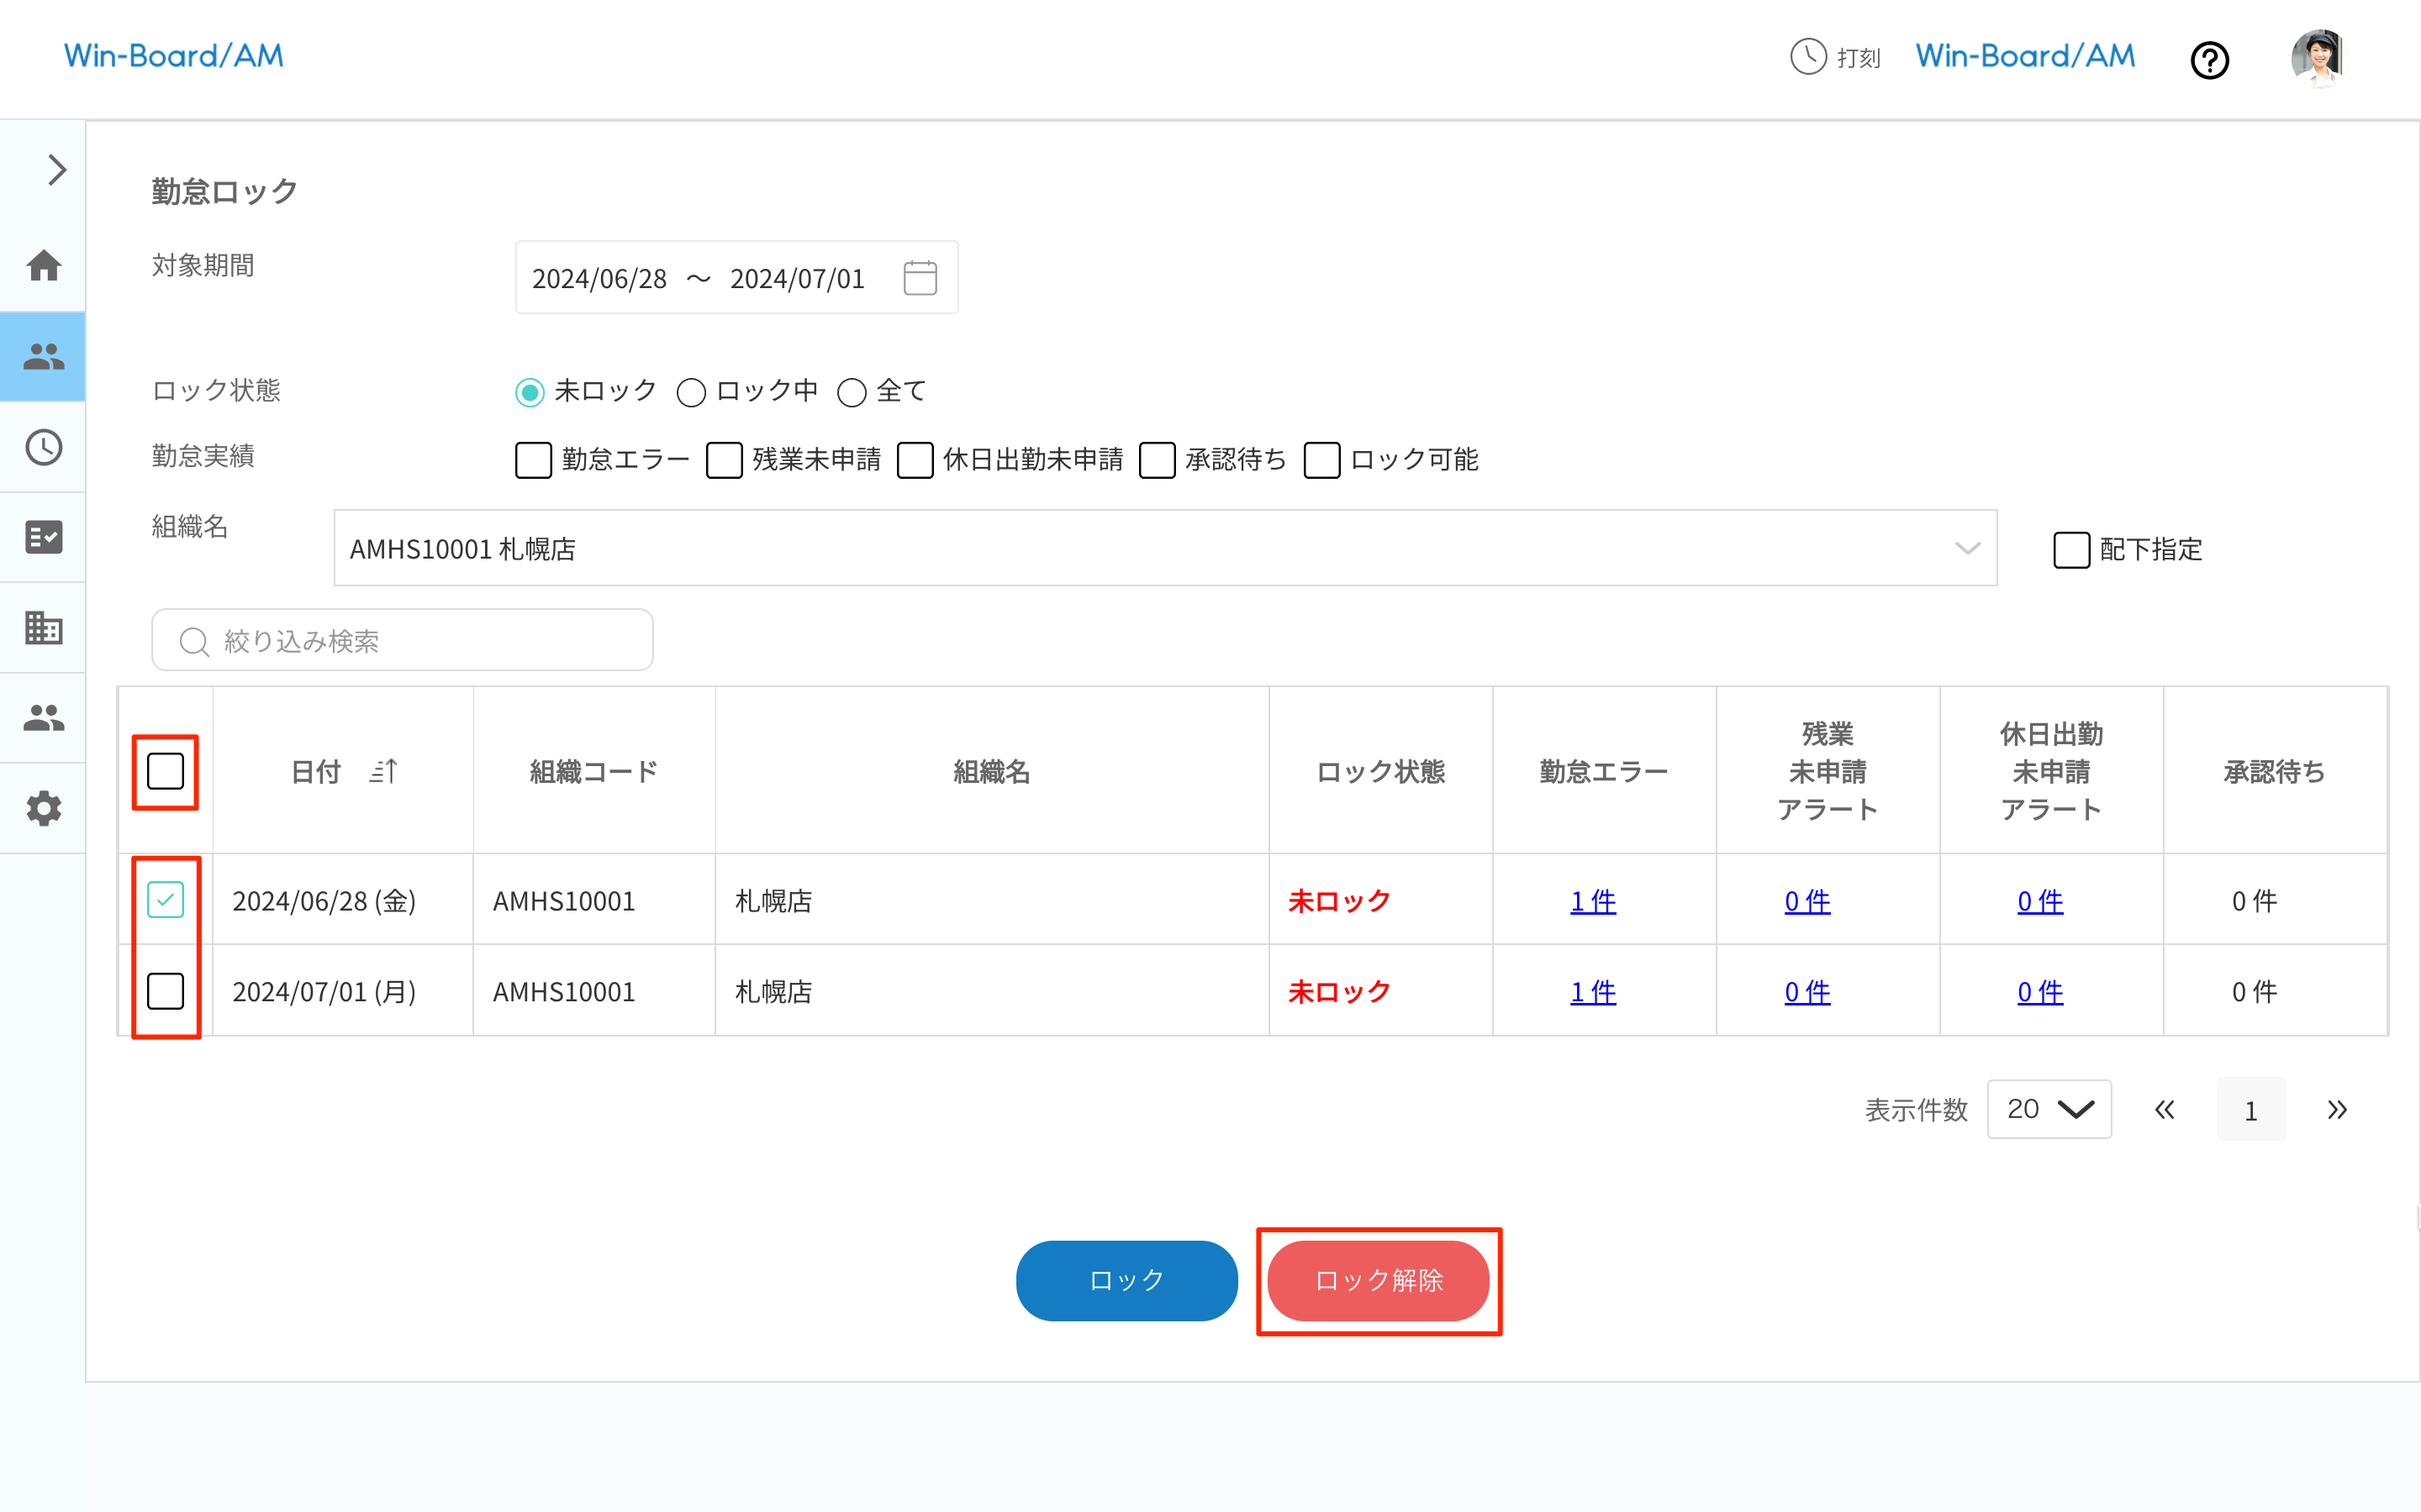Click the building organization icon in sidebar
The width and height of the screenshot is (2421, 1512).
tap(43, 628)
